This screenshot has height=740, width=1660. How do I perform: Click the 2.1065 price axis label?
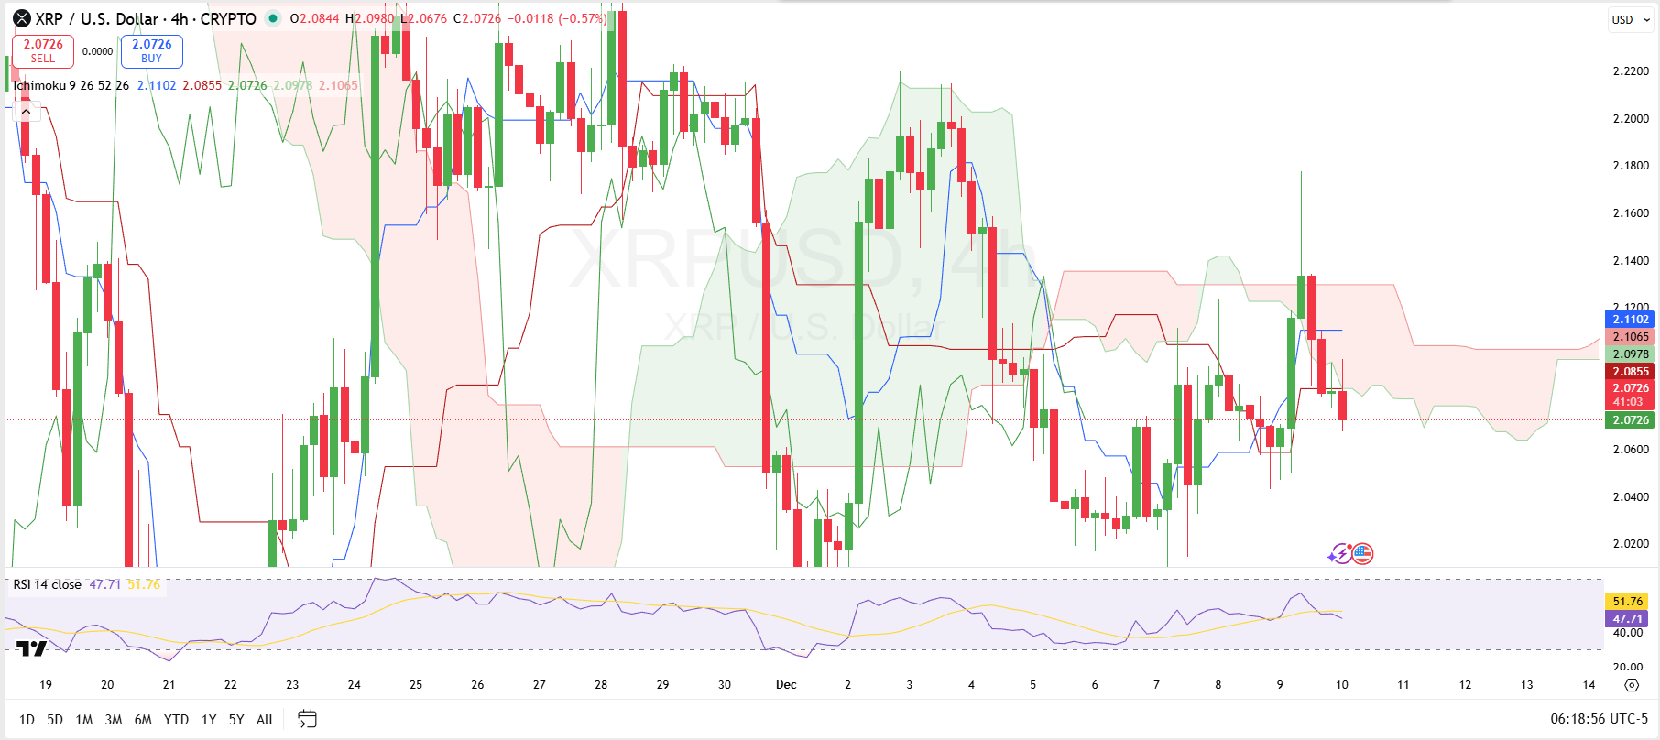click(1630, 337)
